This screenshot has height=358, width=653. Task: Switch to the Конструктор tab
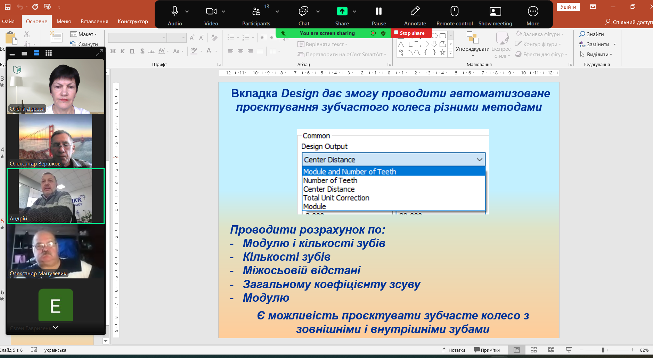pos(133,22)
